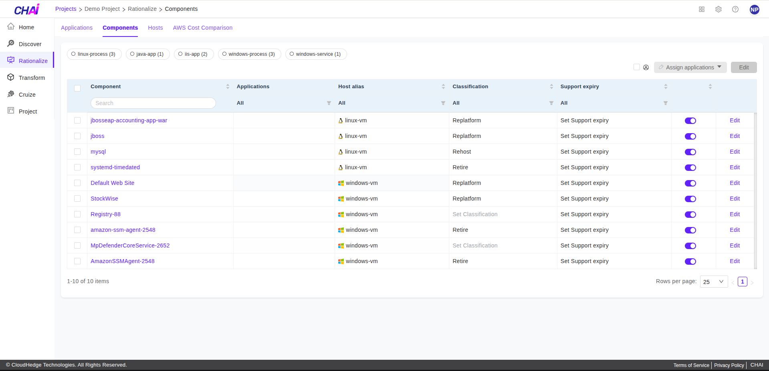Click inside the Component search field
This screenshot has height=371, width=769.
click(x=153, y=103)
